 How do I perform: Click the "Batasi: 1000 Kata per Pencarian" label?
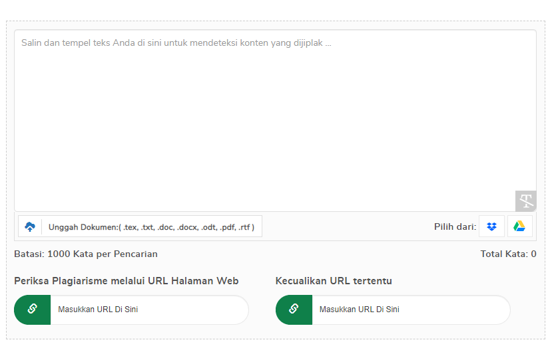pyautogui.click(x=86, y=254)
